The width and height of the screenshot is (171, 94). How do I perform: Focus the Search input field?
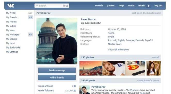[52, 6]
